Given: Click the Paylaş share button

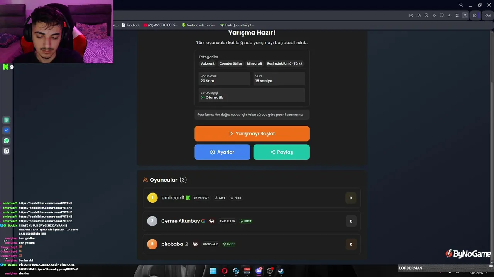Looking at the screenshot, I should coord(281,152).
